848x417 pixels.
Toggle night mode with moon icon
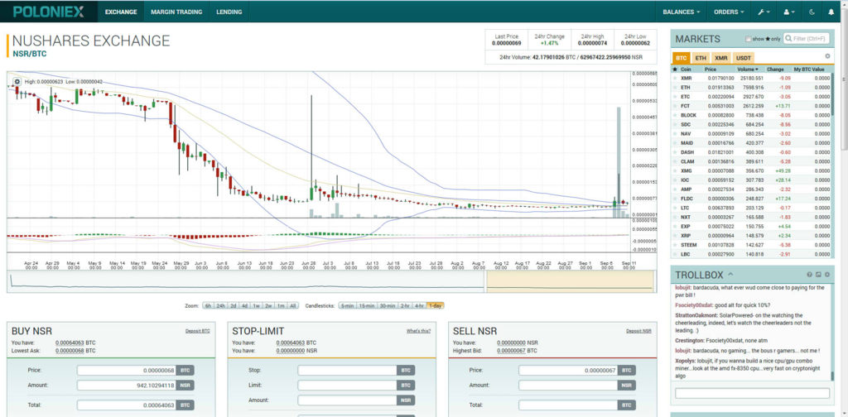tap(812, 12)
